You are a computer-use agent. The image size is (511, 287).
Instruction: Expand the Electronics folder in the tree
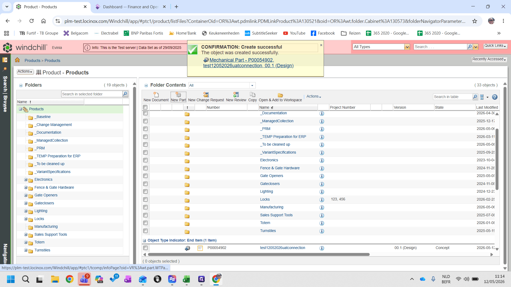26,180
